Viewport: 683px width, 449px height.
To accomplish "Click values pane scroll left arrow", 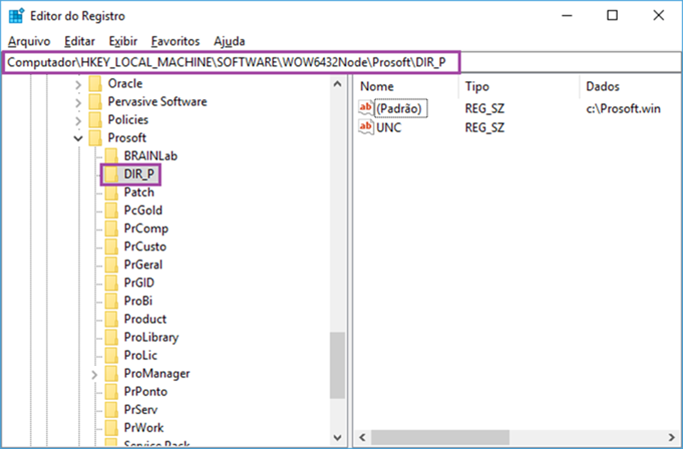I will (362, 437).
